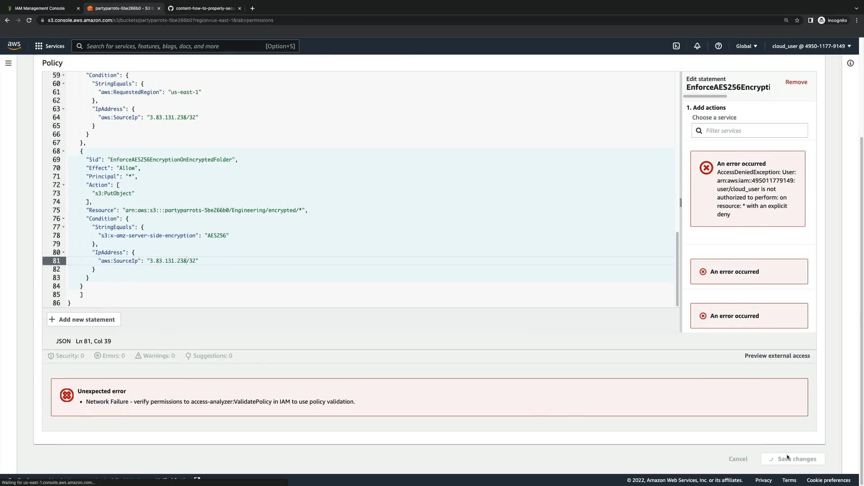Open the notifications bell icon
Screen dimensions: 864x486
point(697,46)
